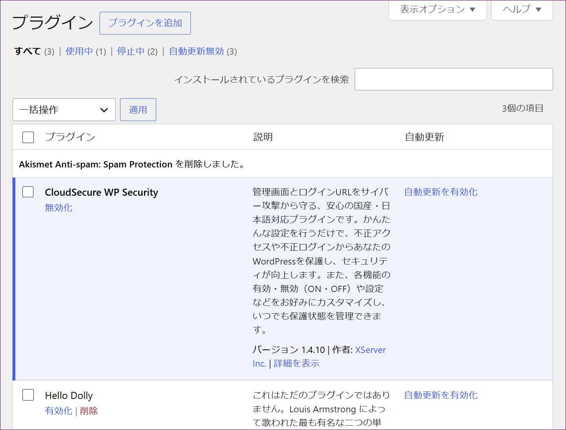
Task: Click the プラグインを追加 button
Action: coord(145,23)
